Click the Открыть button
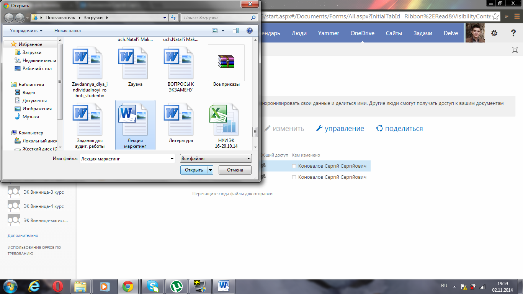 [194, 170]
